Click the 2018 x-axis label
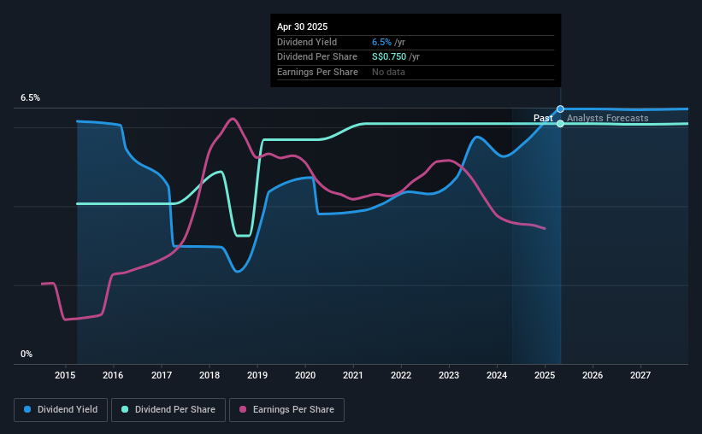This screenshot has width=702, height=434. pos(209,375)
